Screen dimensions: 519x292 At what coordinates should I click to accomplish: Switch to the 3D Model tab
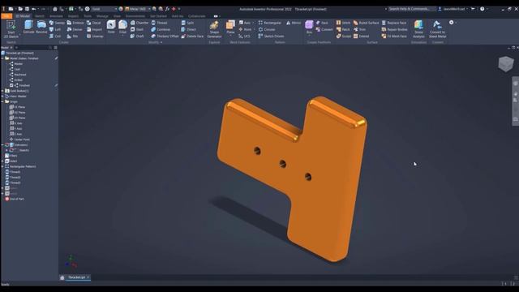pyautogui.click(x=23, y=16)
